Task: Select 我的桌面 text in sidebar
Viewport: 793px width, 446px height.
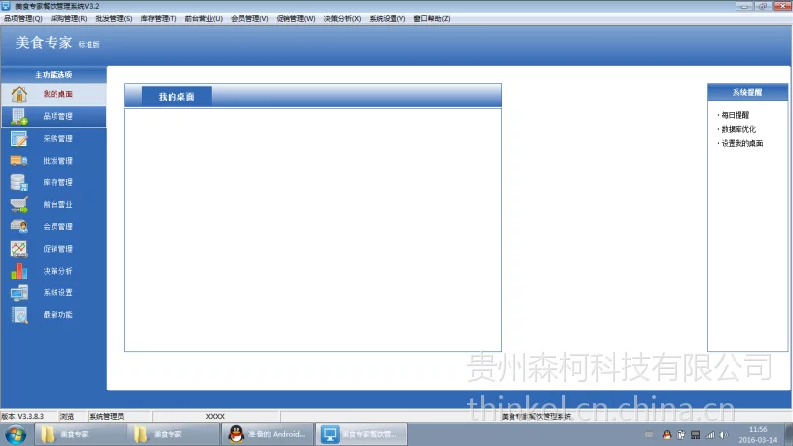Action: point(57,94)
